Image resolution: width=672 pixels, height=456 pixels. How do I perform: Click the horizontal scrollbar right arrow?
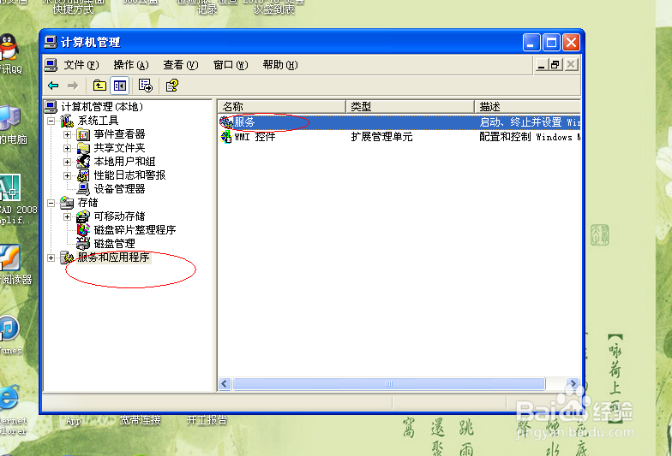(x=573, y=383)
